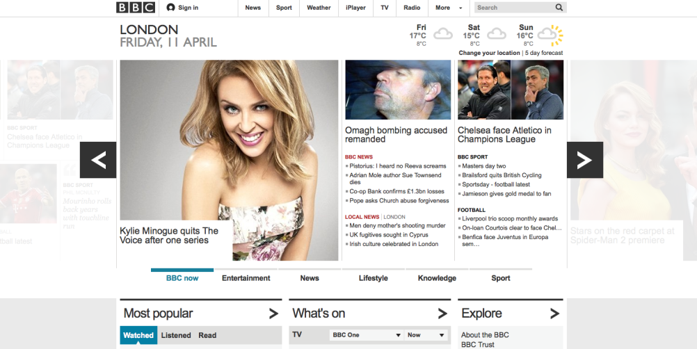Open News in top navigation
Image resolution: width=697 pixels, height=349 pixels.
(253, 8)
